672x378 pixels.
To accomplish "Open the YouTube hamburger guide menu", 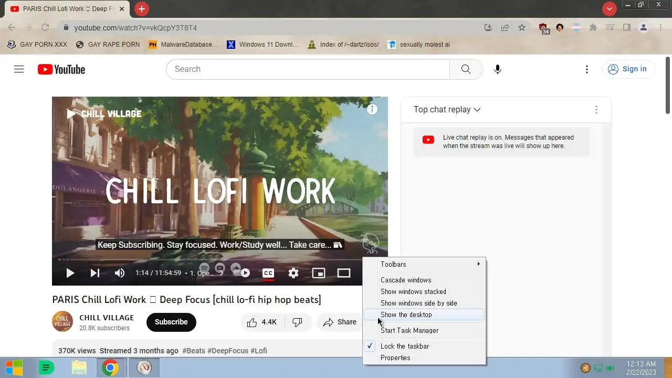I will 19,69.
